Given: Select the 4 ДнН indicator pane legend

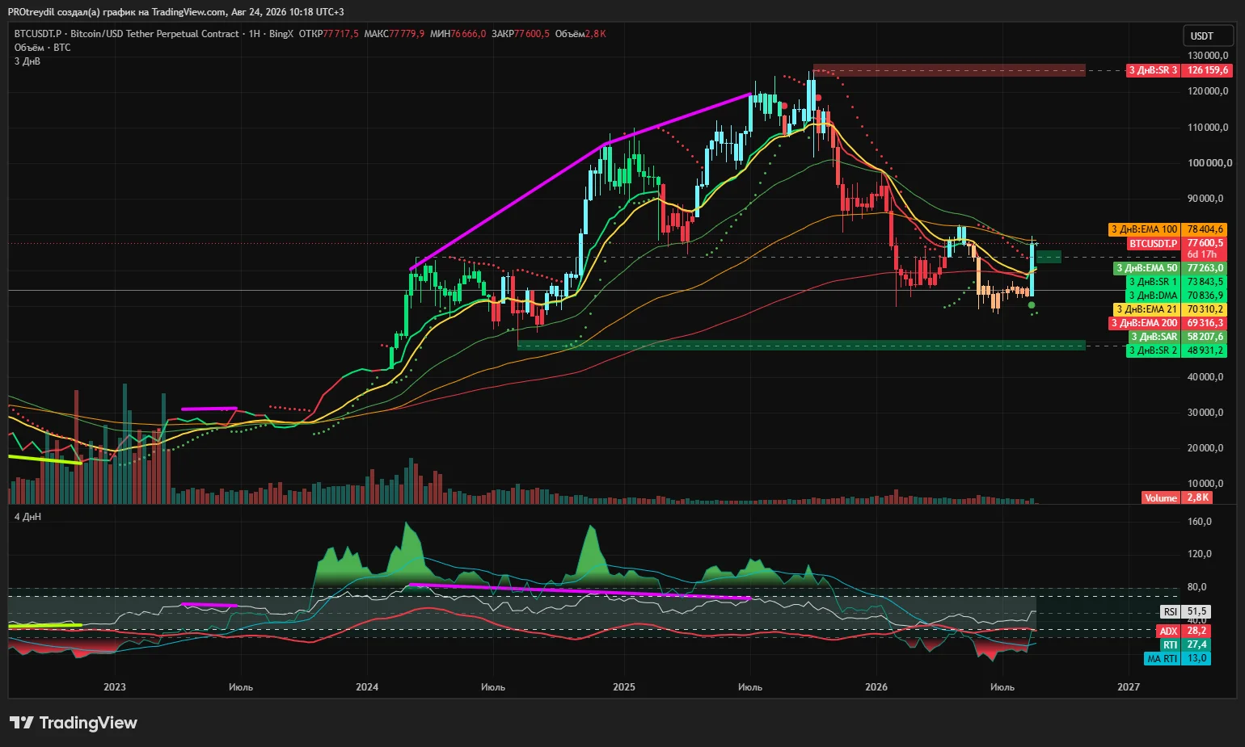Looking at the screenshot, I should click(27, 517).
